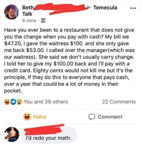Open the 22 Comments link
This screenshot has width=142, height=145.
click(119, 102)
